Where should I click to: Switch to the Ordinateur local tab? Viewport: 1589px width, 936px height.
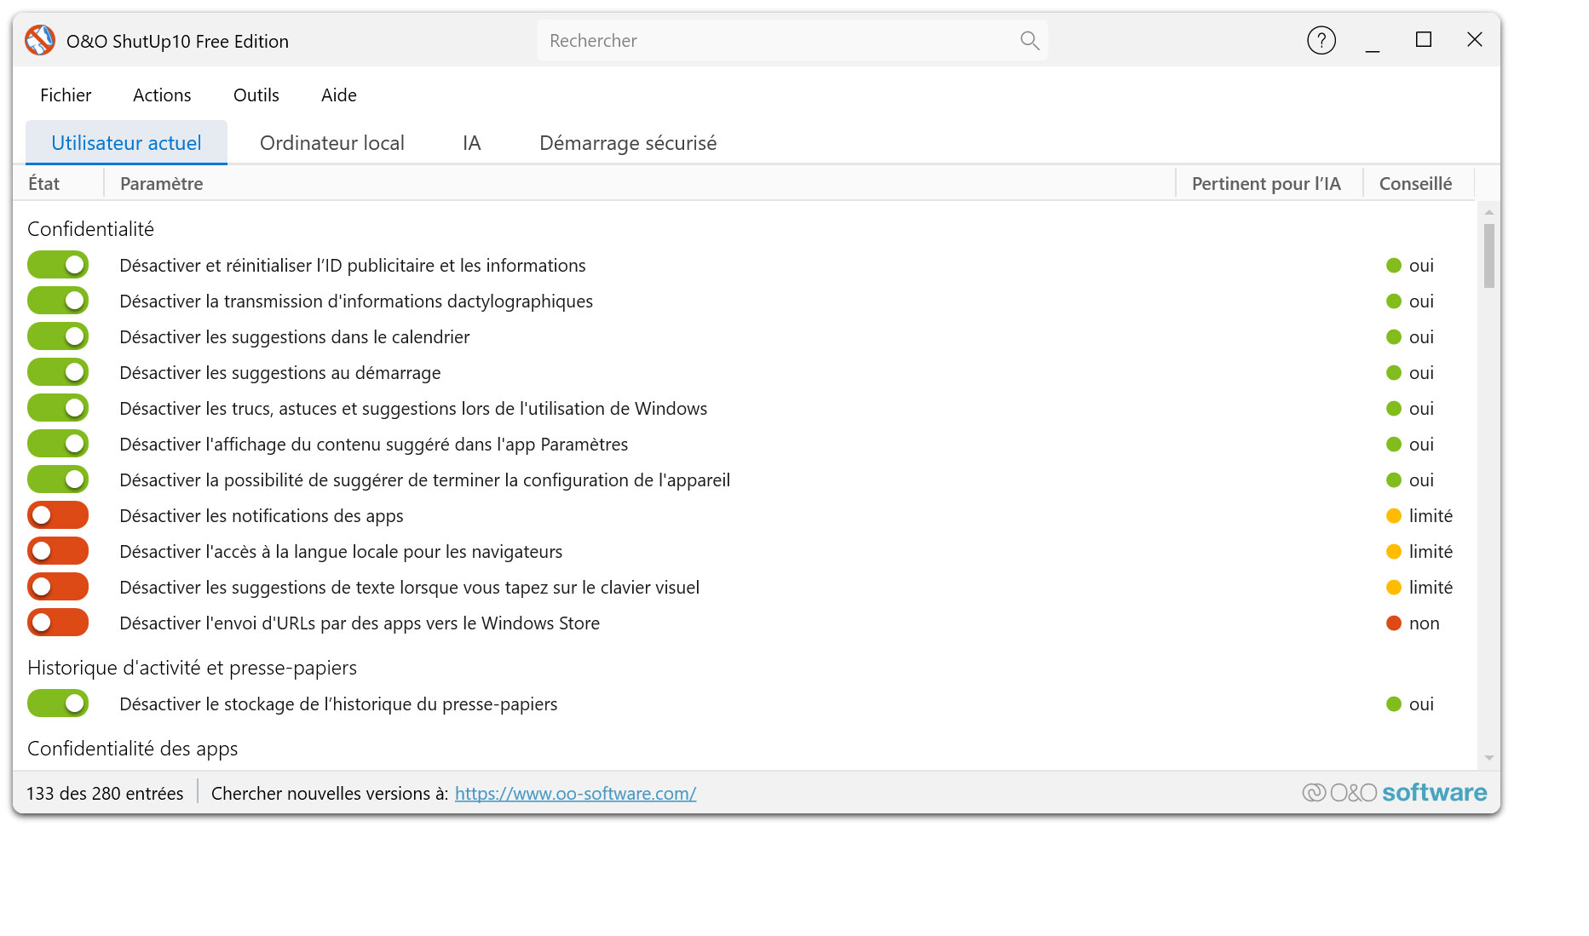332,142
